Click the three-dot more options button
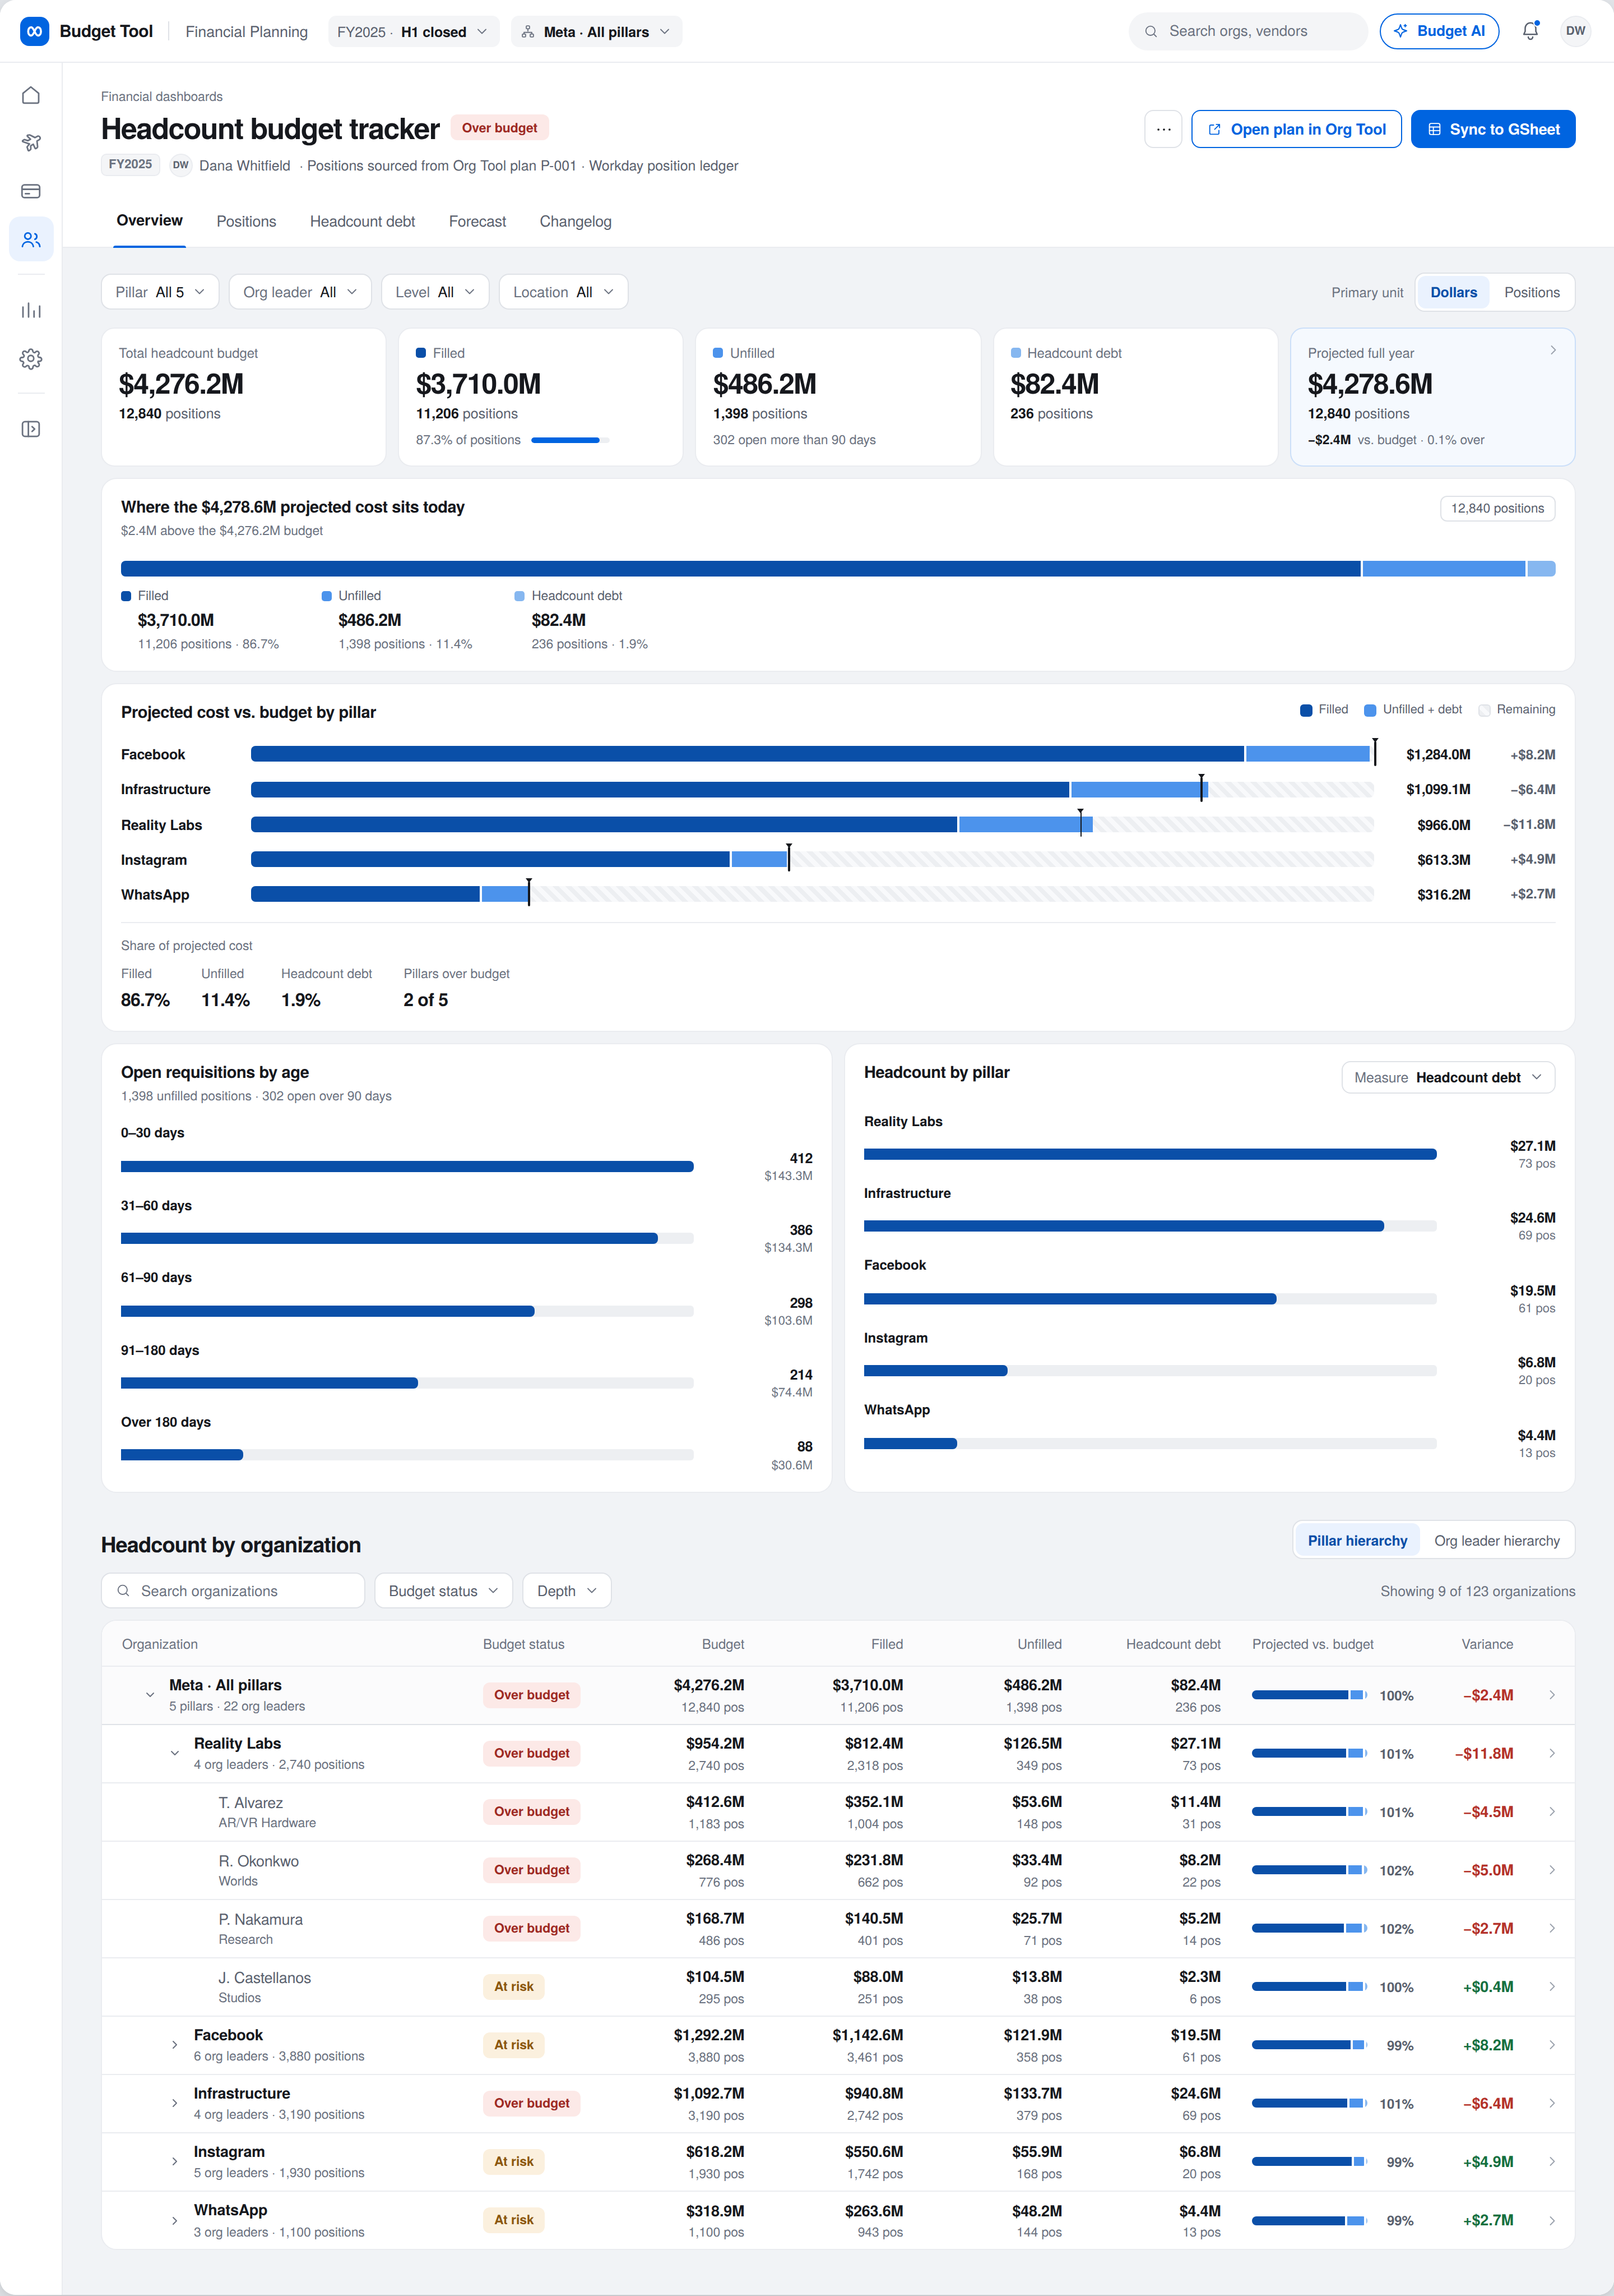1614x2296 pixels. tap(1163, 129)
